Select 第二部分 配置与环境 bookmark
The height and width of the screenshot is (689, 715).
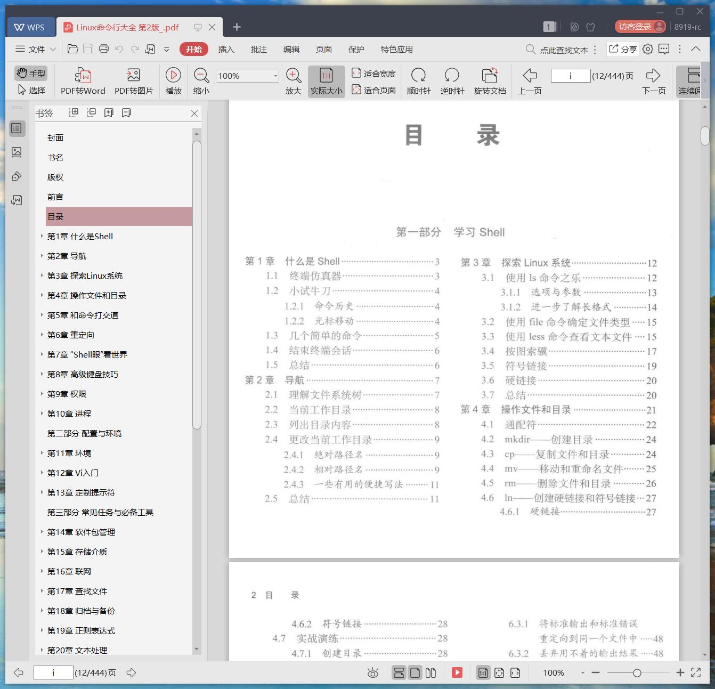coord(84,434)
